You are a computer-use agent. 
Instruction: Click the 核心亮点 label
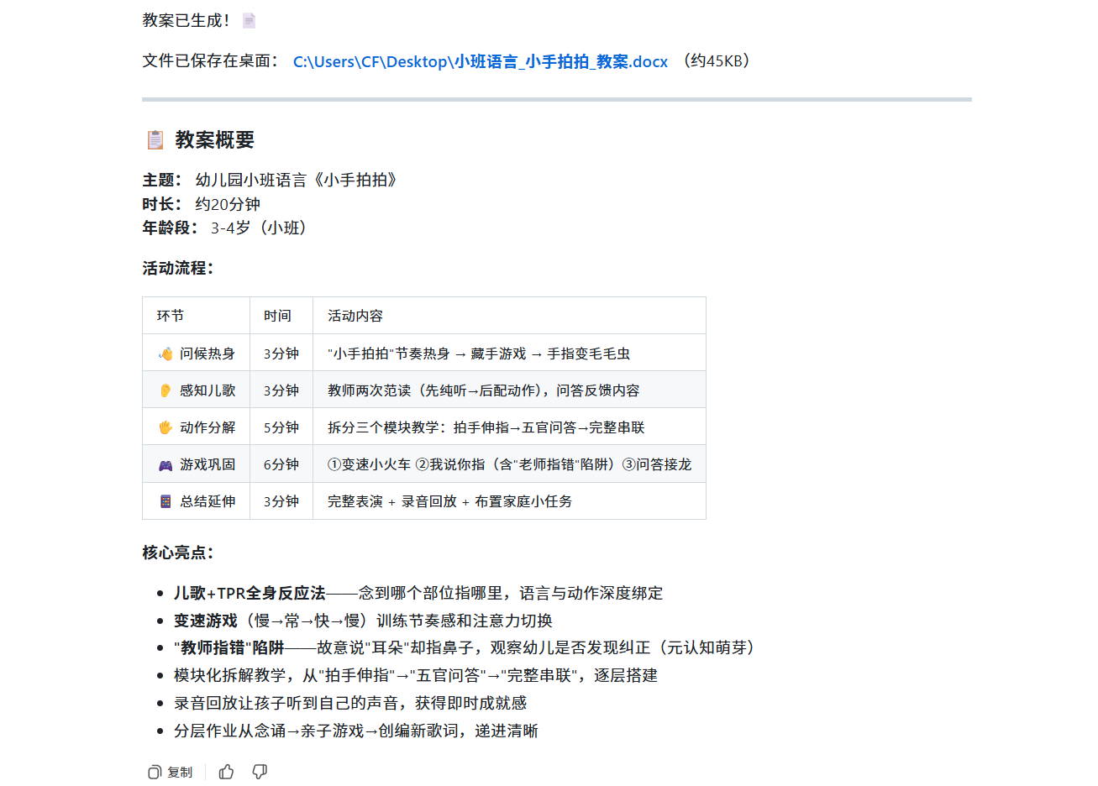pos(178,553)
